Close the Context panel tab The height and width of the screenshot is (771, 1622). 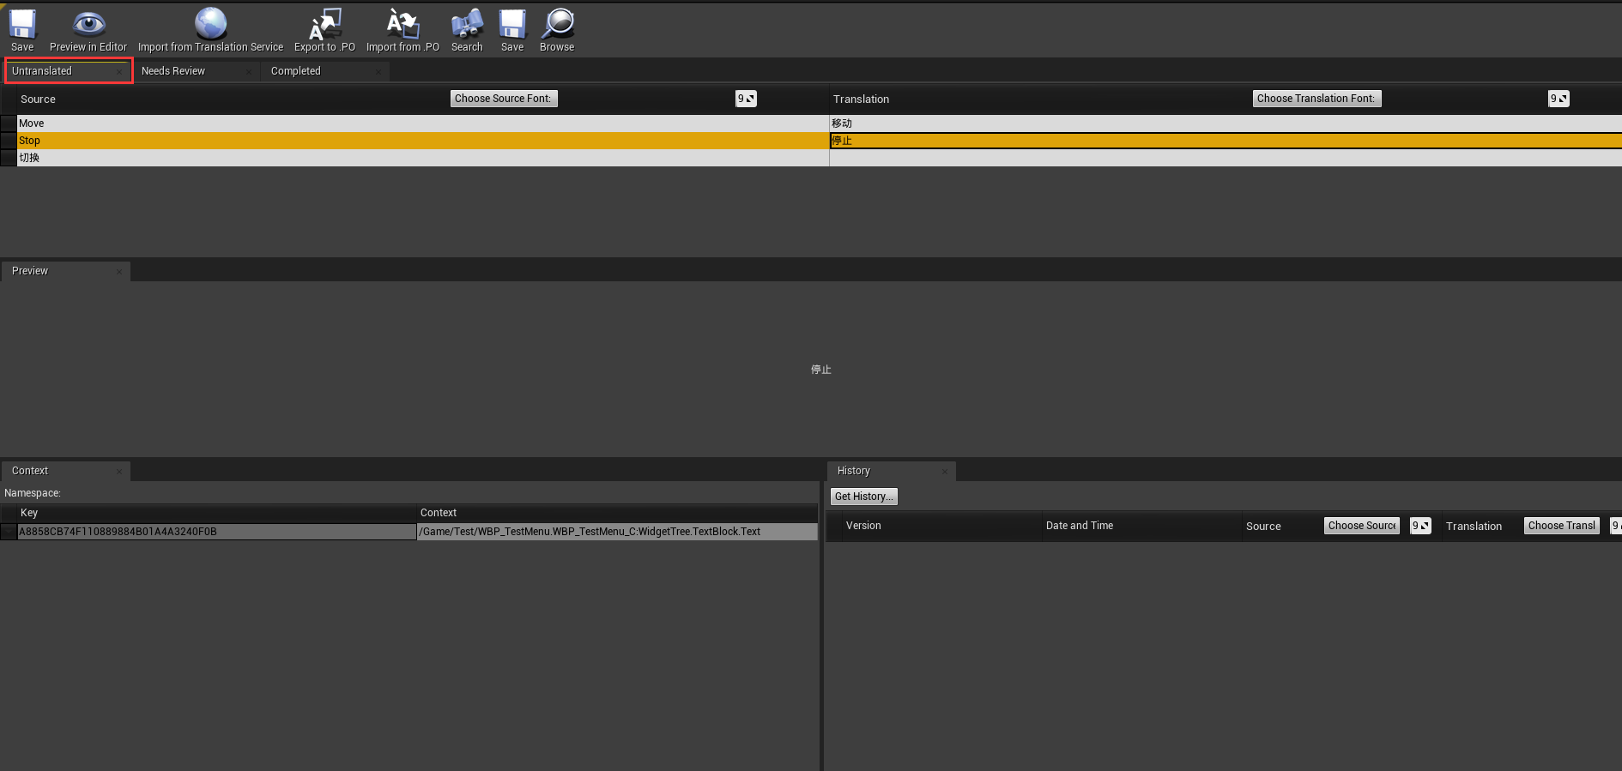pos(119,472)
